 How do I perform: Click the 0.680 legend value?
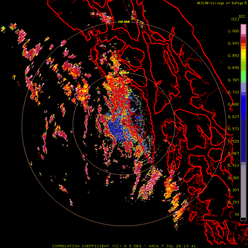(233, 104)
